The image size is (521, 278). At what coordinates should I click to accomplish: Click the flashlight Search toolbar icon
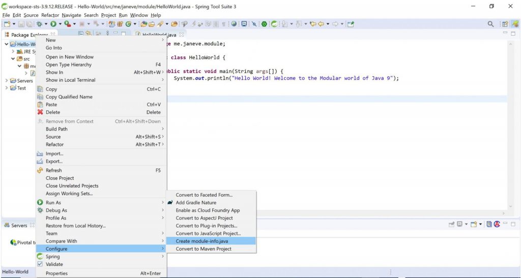coord(160,24)
